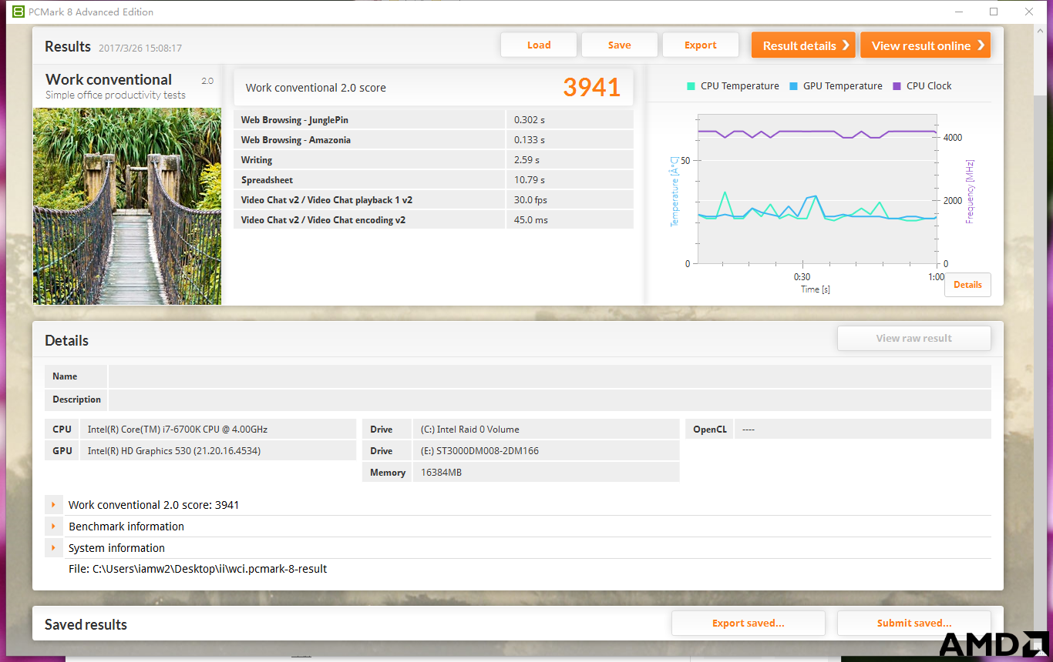Click the temperature and clock chart

[817, 189]
